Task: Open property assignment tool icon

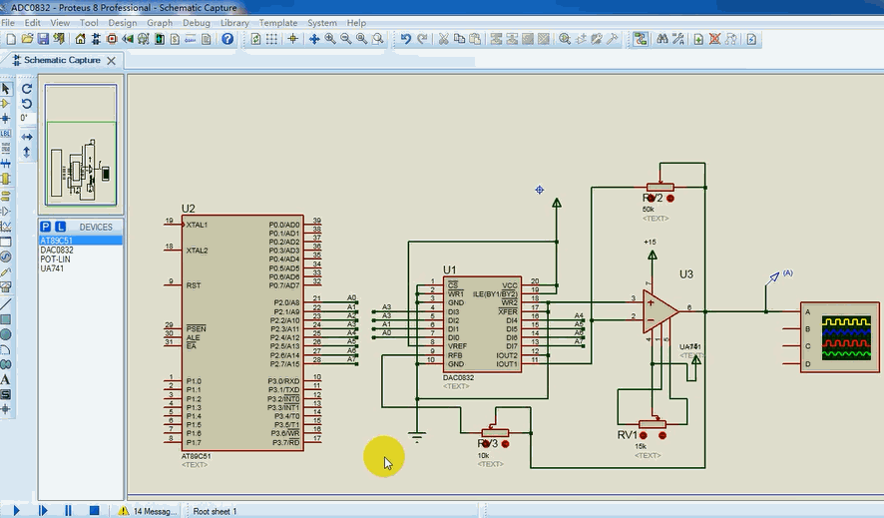Action: [x=678, y=39]
